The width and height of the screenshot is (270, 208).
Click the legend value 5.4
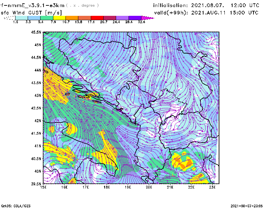click(x=40, y=22)
